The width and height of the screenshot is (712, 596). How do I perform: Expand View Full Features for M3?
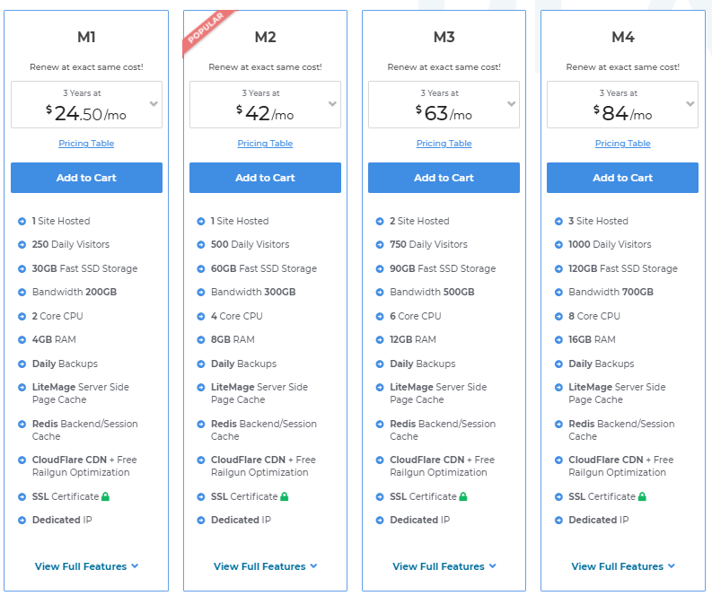(444, 566)
